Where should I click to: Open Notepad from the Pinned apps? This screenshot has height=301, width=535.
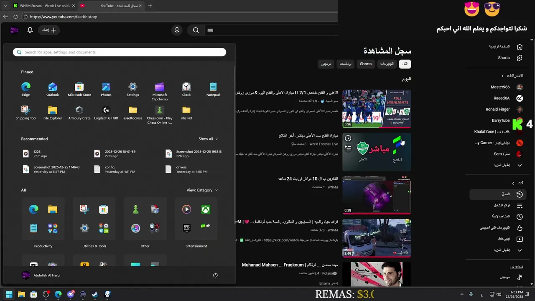click(213, 89)
